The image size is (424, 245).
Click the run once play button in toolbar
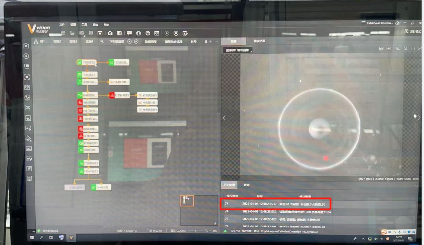[167, 33]
